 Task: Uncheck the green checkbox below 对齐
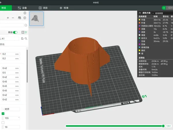click(3, 114)
